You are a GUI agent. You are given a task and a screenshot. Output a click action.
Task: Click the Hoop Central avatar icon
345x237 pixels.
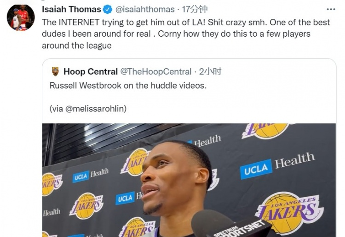tap(55, 71)
